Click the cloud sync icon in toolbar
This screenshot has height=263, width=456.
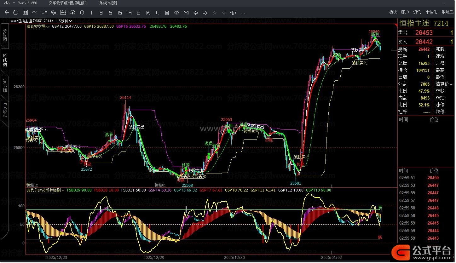coord(72,13)
